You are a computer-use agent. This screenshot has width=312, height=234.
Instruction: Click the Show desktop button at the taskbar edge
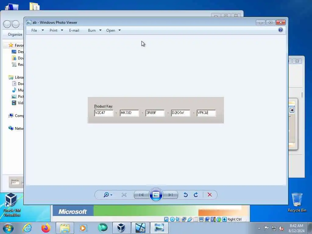310,228
